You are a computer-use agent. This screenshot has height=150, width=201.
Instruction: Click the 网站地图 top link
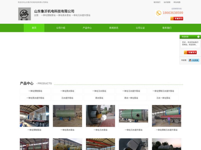tap(177, 2)
